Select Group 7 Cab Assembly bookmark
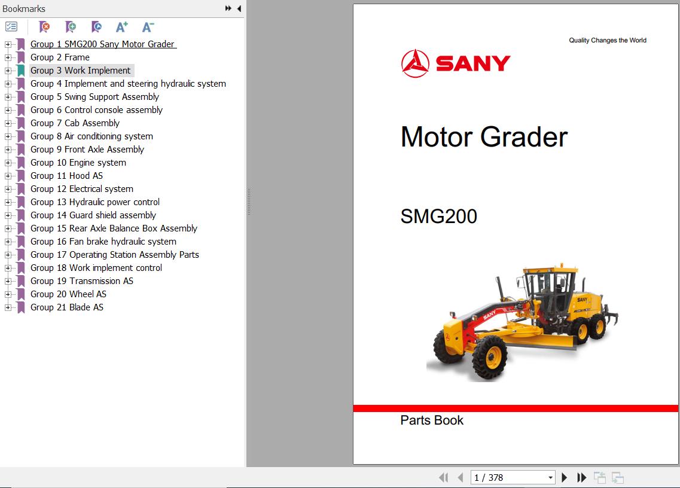The width and height of the screenshot is (680, 488). coord(75,123)
